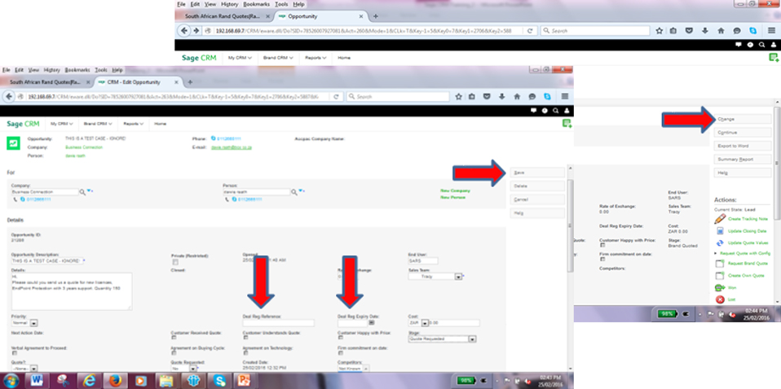Tick Firm commitment on date checkbox in edit form
This screenshot has width=781, height=389.
(x=340, y=352)
